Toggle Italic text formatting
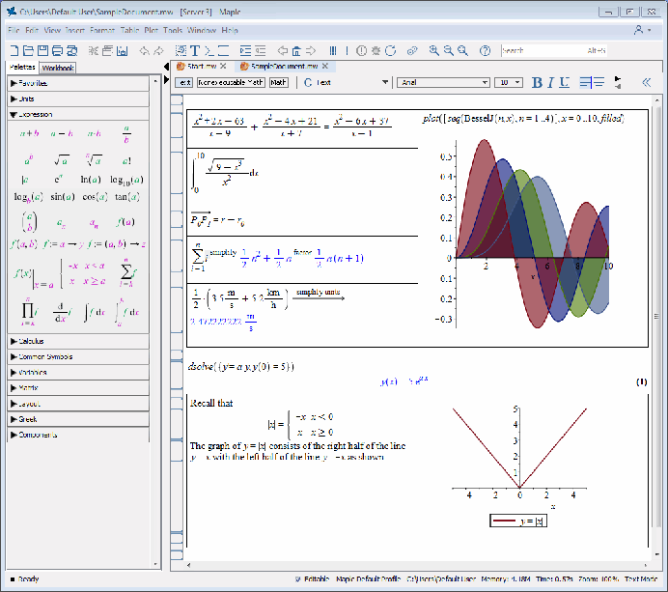The image size is (668, 592). pos(553,83)
